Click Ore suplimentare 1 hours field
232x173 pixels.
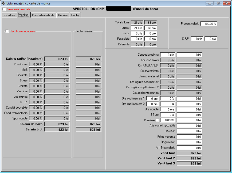pyautogui.click(x=152, y=98)
